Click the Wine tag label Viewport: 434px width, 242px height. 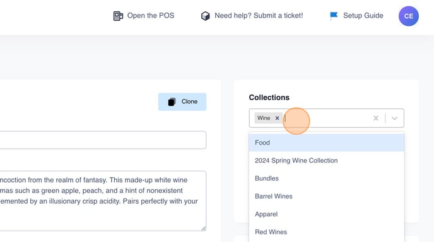[264, 118]
